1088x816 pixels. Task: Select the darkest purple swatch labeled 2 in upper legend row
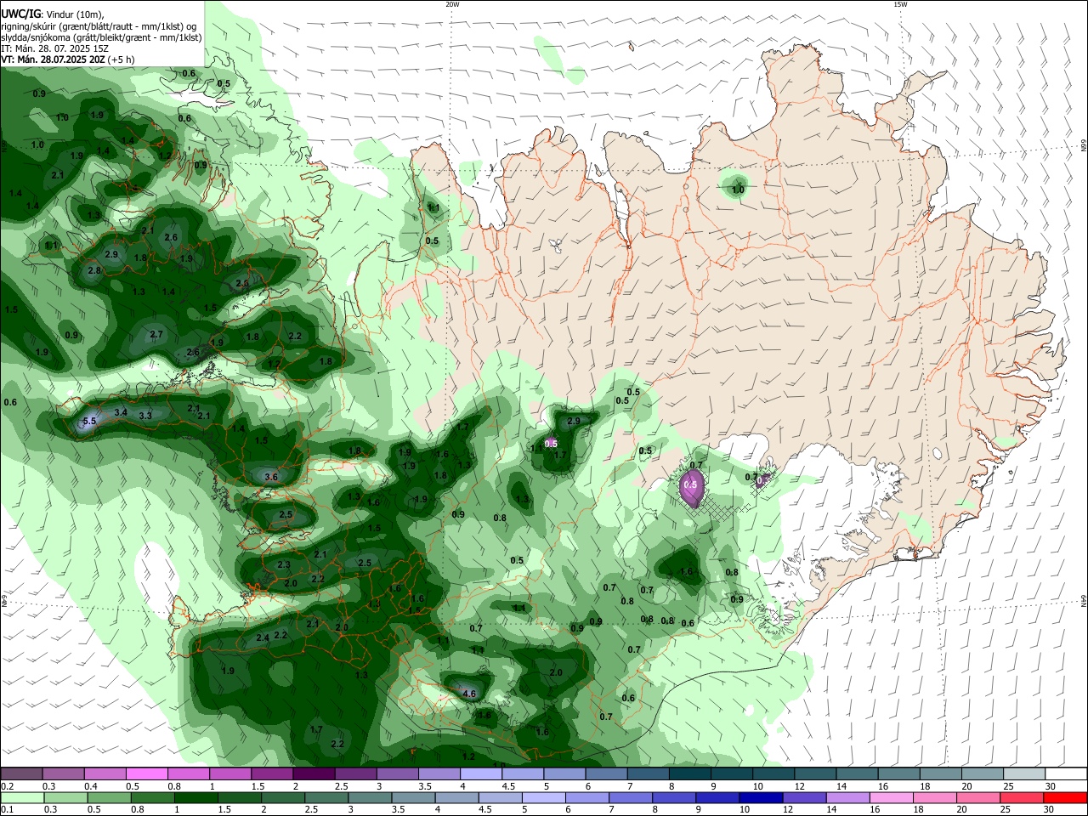pos(313,773)
